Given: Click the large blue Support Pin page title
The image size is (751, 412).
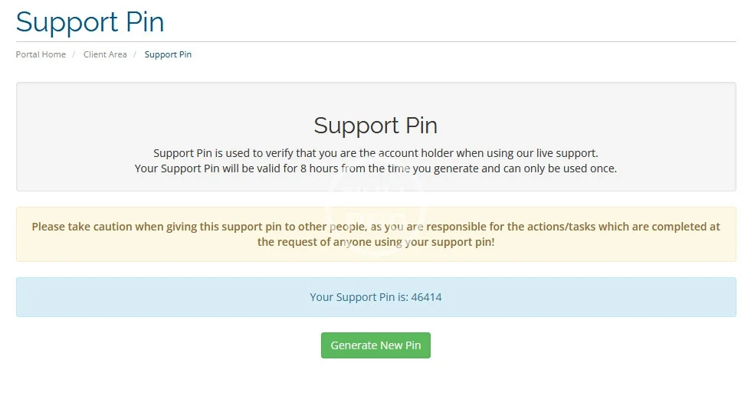Looking at the screenshot, I should 90,21.
